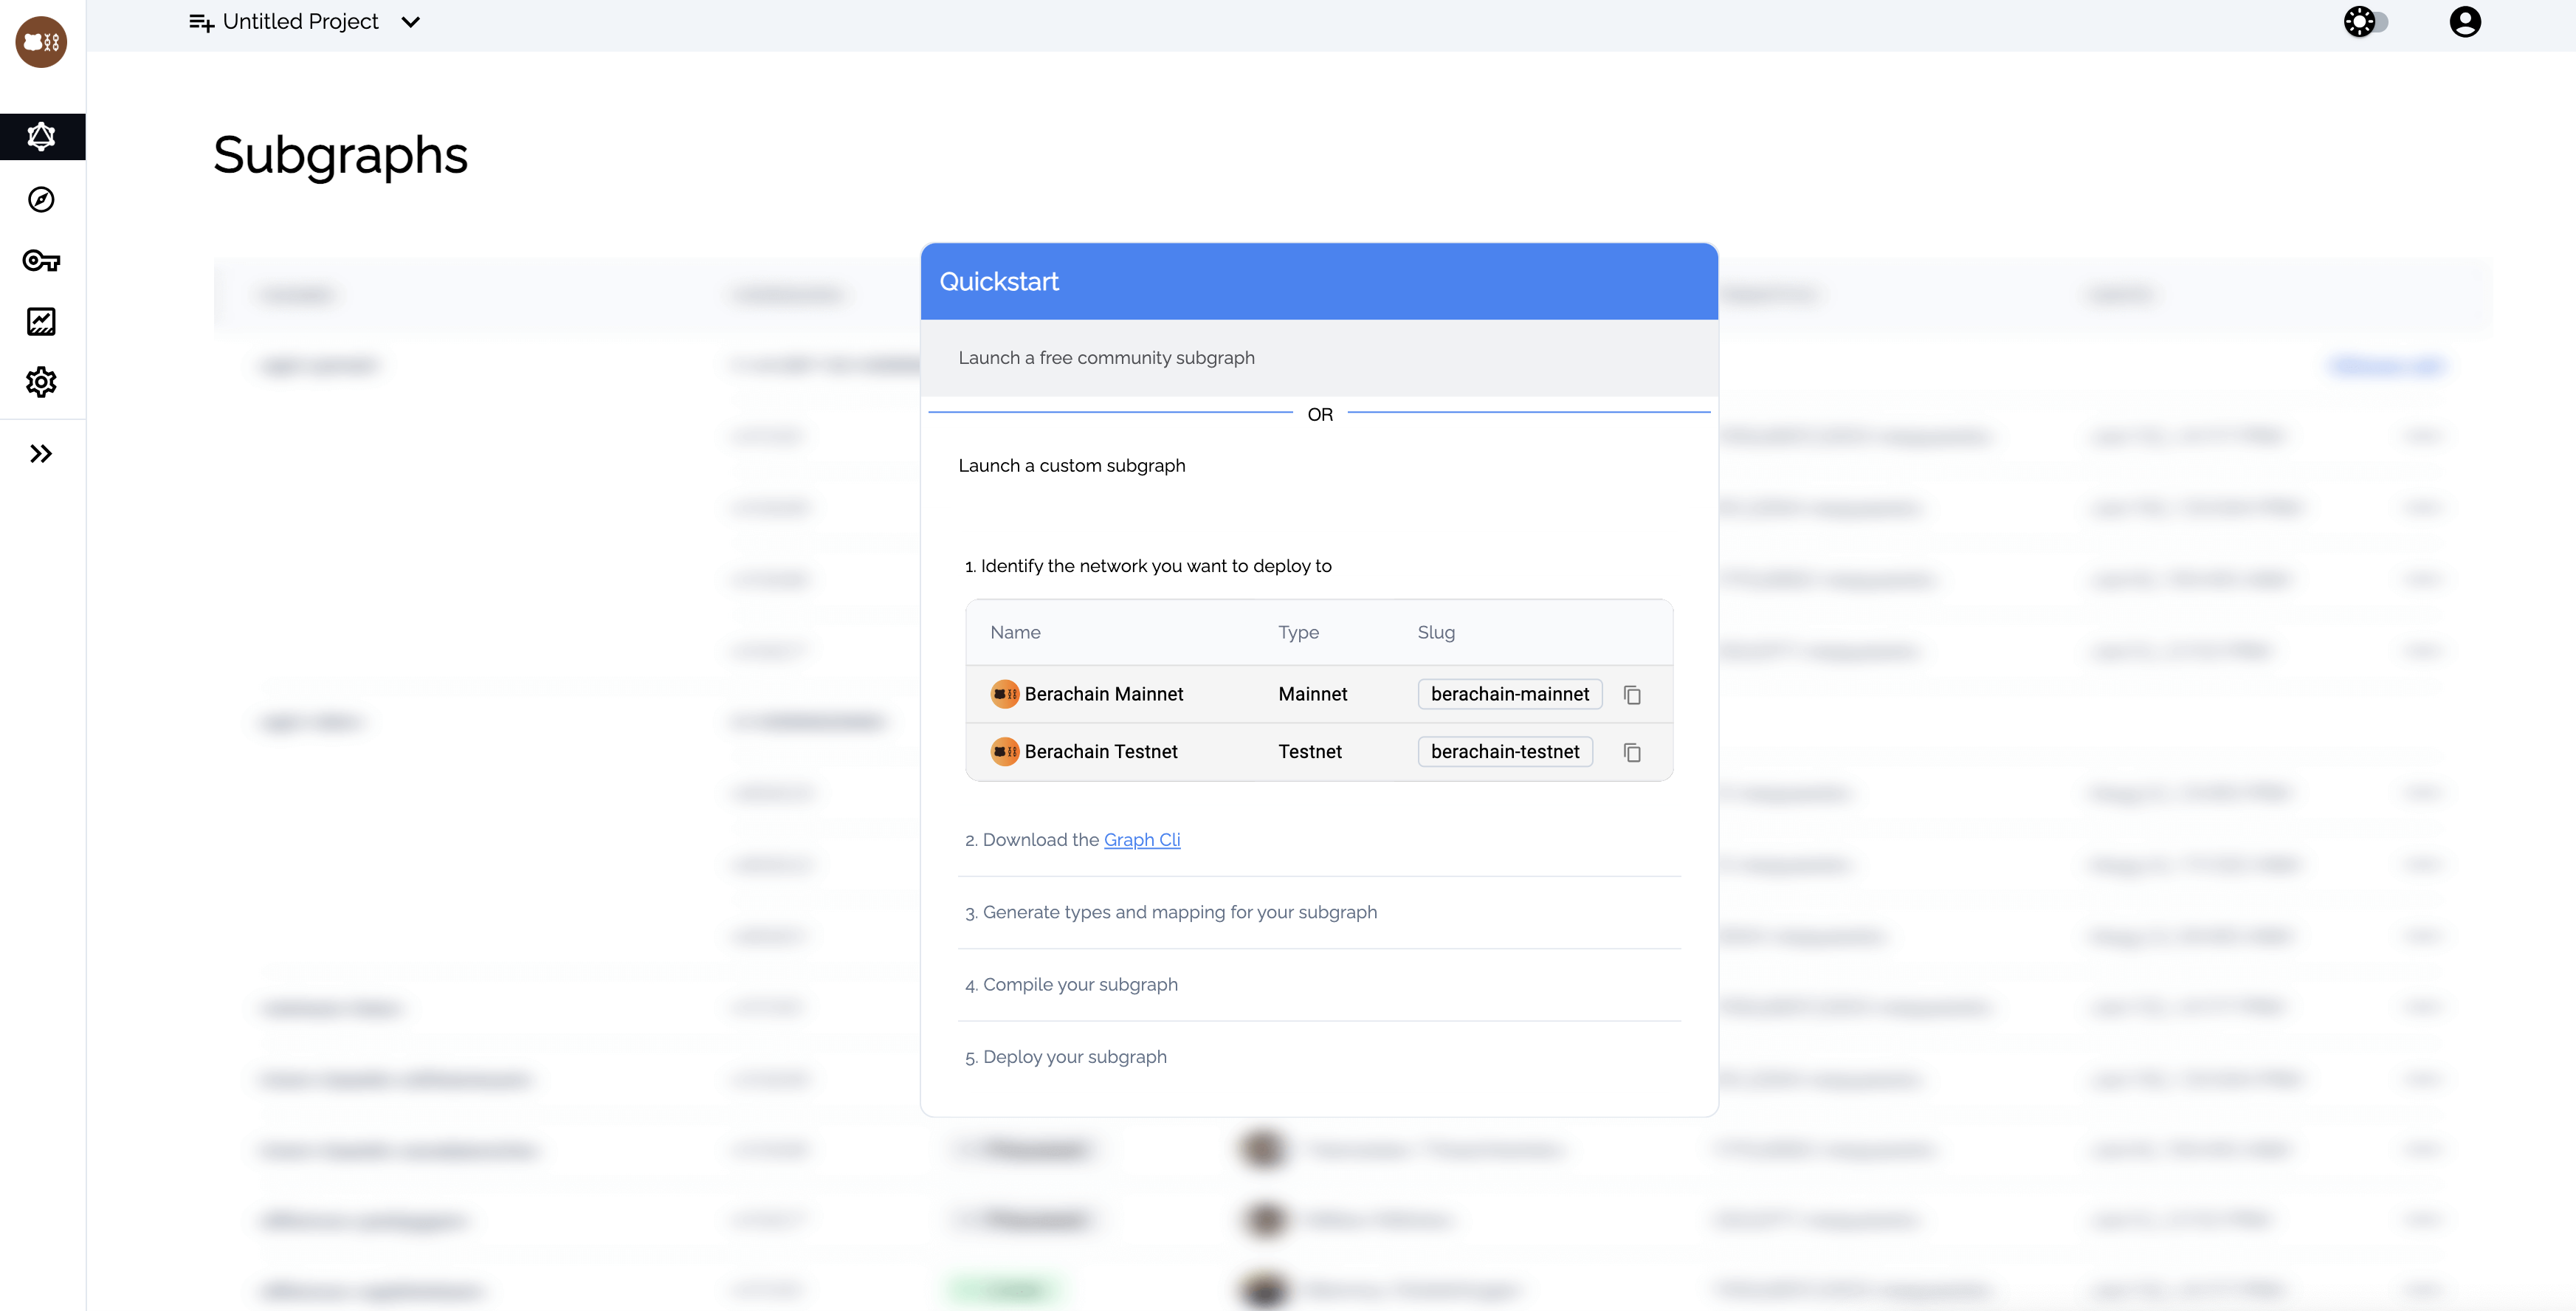Select the Subgraphs sidebar icon
The image size is (2576, 1311).
41,136
